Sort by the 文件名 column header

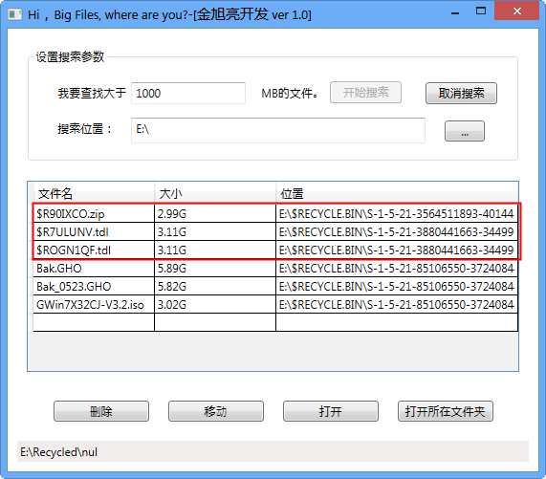pos(94,193)
